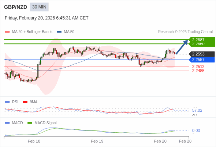This screenshot has width=216, height=147.
Task: Click the green MACD Signal legend swatch
Action: [x=30, y=123]
